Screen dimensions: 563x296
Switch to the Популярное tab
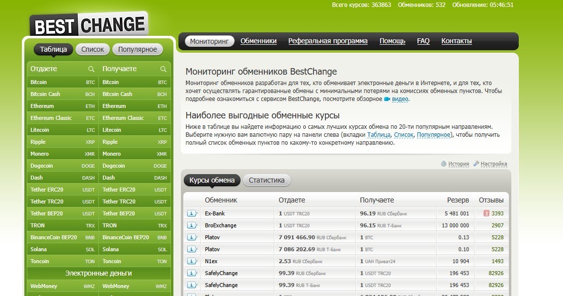click(x=137, y=49)
